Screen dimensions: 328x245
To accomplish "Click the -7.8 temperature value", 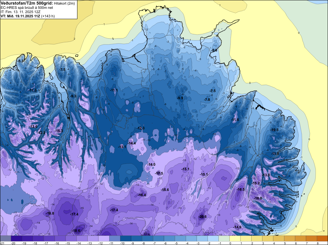I will 207,100.
